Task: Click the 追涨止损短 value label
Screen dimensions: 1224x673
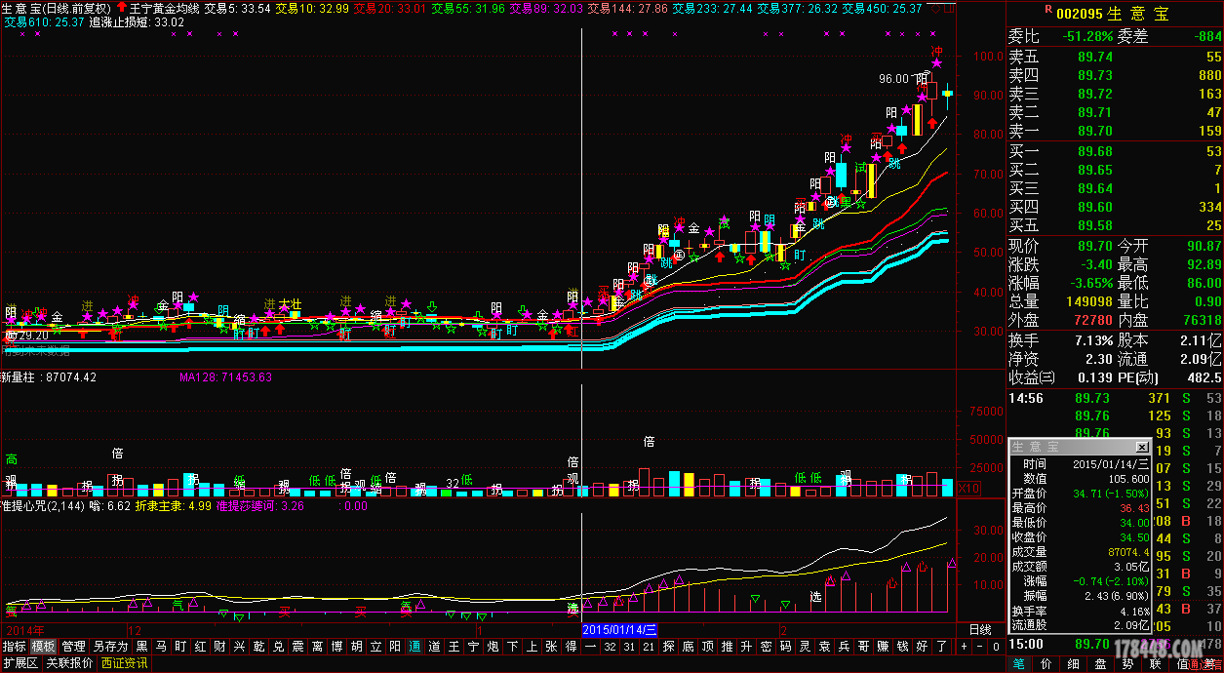Action: [x=136, y=21]
